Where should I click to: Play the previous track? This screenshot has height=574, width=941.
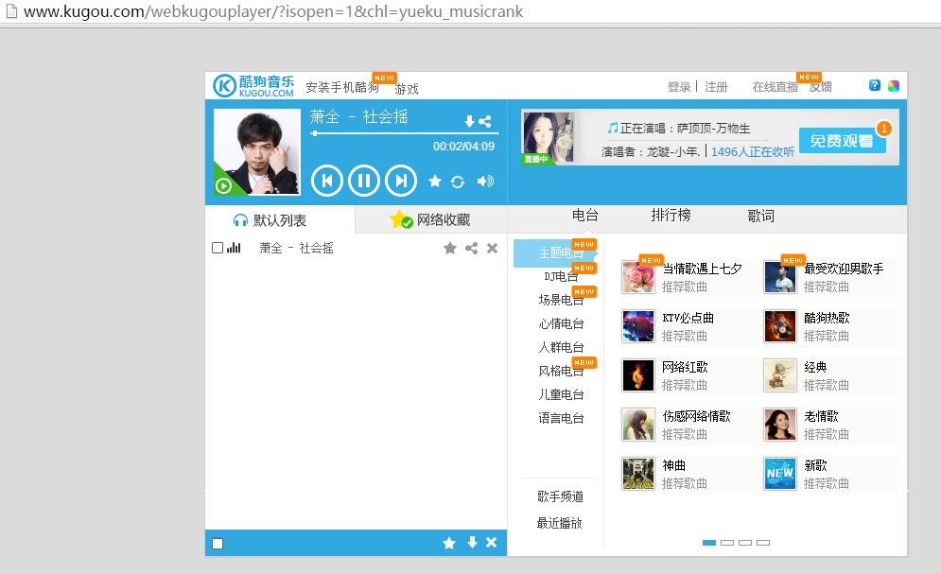[x=327, y=181]
